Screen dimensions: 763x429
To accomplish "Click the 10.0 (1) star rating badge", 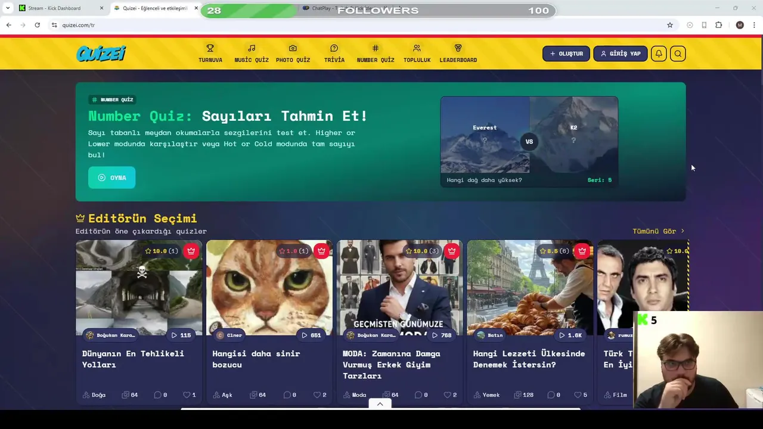I will (162, 251).
